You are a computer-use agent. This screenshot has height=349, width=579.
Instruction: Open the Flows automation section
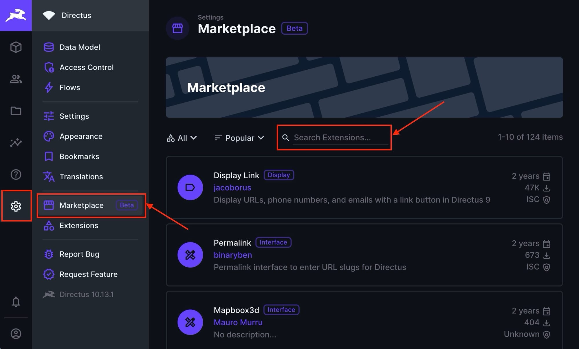[69, 87]
